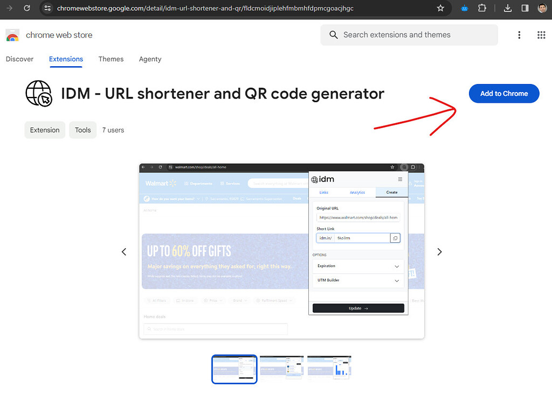Open the Downloads panel icon
This screenshot has width=552, height=401.
(507, 8)
